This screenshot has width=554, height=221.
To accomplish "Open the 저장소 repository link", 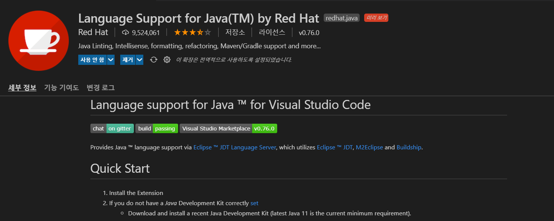I will 235,32.
